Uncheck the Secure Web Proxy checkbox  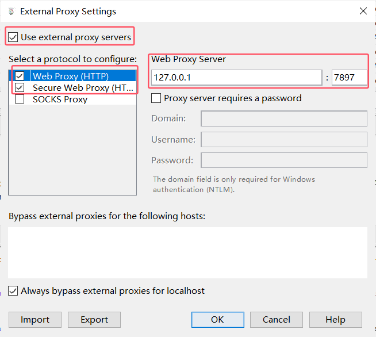(20, 87)
